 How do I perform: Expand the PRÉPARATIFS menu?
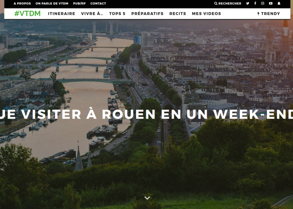[x=147, y=14]
